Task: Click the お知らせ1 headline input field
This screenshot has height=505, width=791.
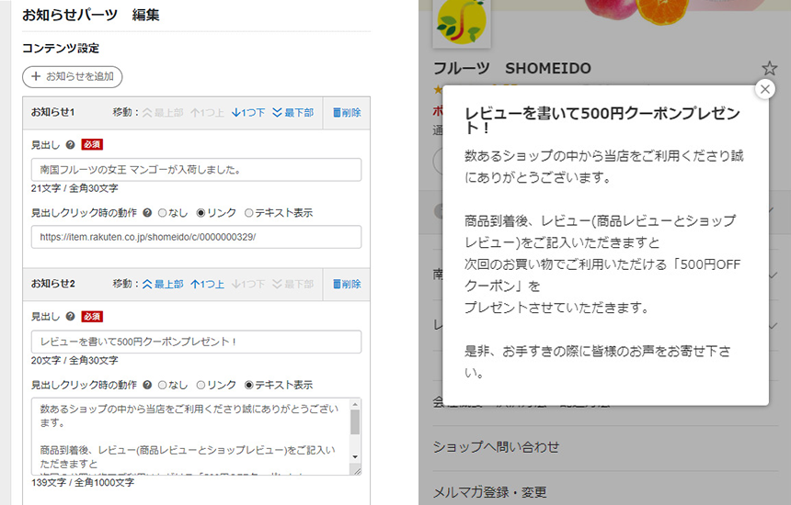Action: pos(195,170)
